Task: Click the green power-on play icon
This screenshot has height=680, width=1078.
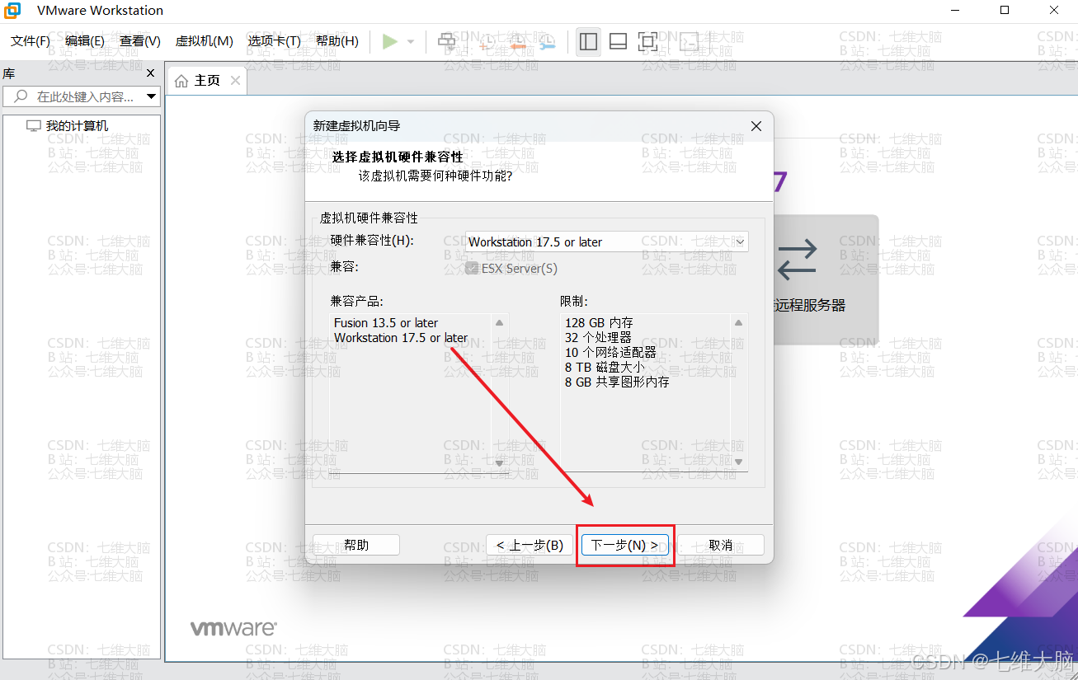Action: [x=390, y=41]
